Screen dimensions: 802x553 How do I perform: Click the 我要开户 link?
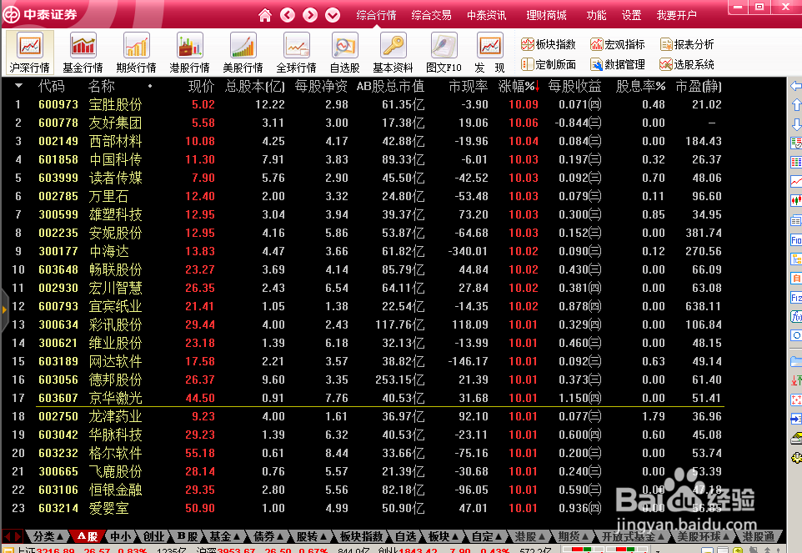(x=677, y=15)
